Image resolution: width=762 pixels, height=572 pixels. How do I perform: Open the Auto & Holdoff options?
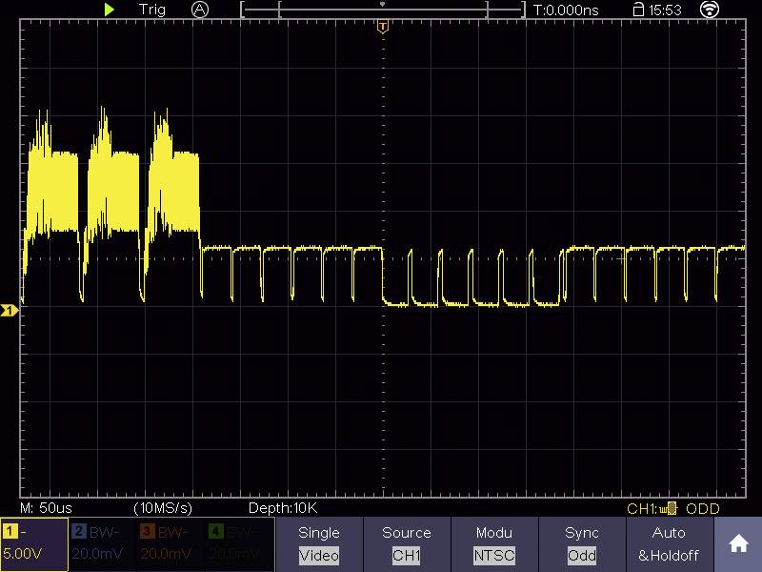[x=668, y=543]
